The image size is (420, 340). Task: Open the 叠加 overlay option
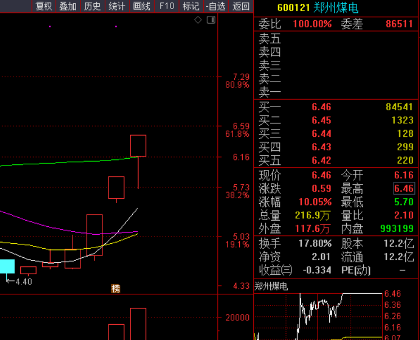click(x=68, y=6)
